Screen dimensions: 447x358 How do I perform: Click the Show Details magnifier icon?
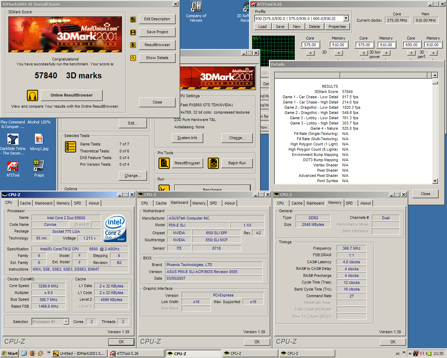pos(133,58)
